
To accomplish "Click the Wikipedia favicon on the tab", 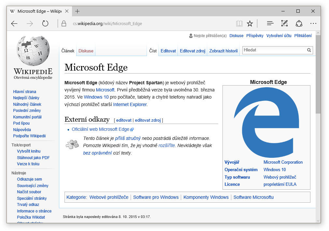I will (x=12, y=11).
